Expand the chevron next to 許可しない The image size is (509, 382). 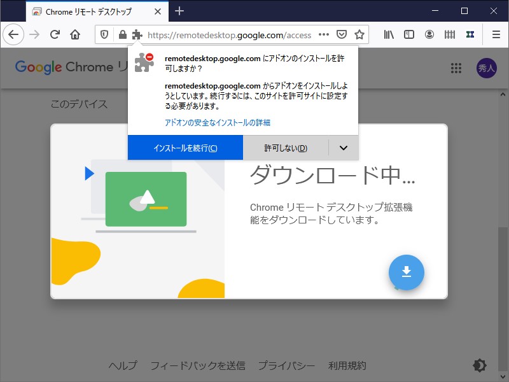[x=343, y=148]
